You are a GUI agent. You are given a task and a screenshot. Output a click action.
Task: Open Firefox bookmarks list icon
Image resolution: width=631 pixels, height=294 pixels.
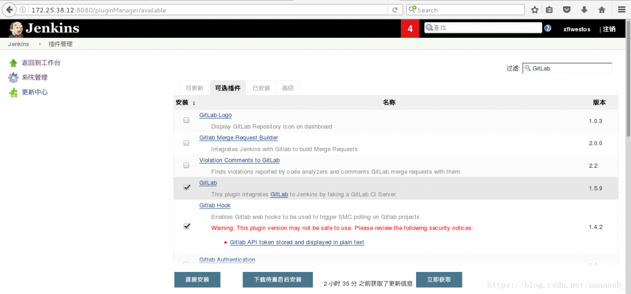550,10
